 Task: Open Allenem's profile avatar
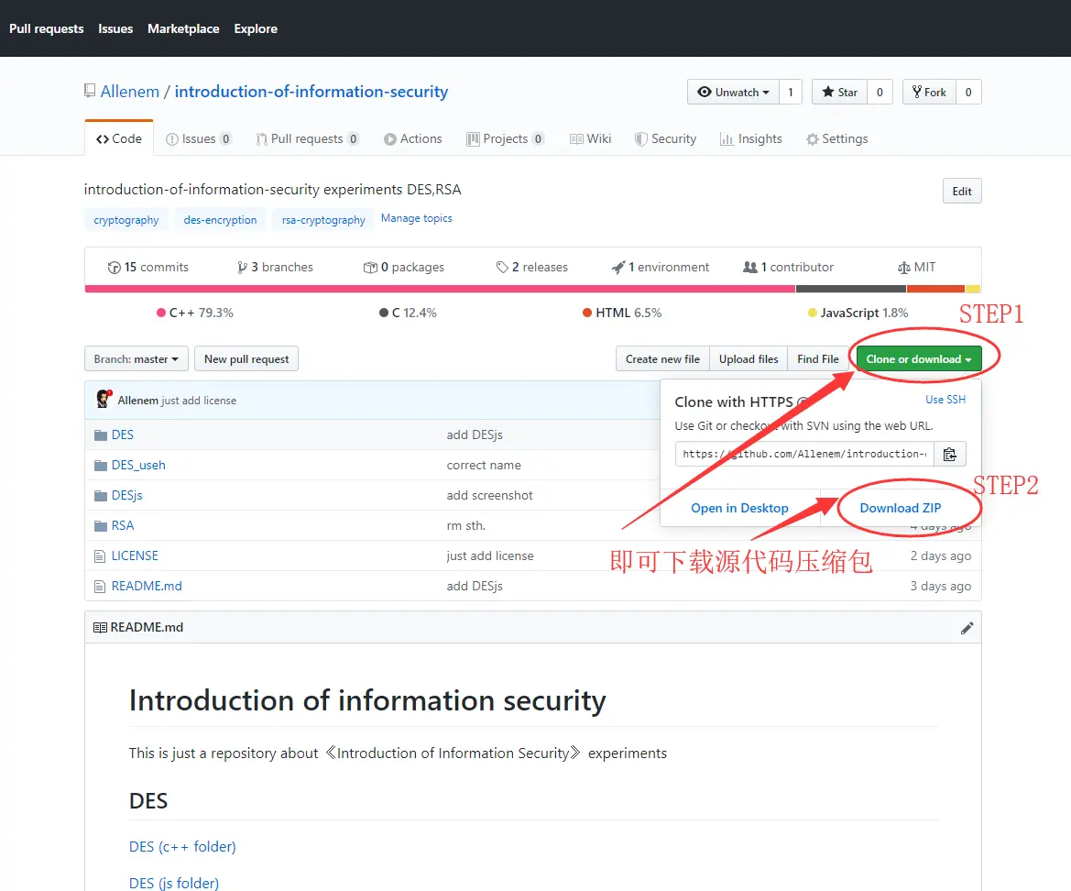tap(103, 400)
